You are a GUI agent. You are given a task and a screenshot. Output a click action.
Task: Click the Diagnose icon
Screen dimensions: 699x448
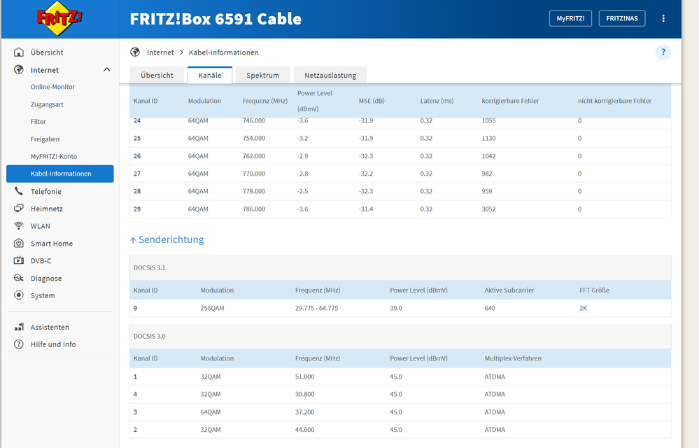[x=19, y=278]
